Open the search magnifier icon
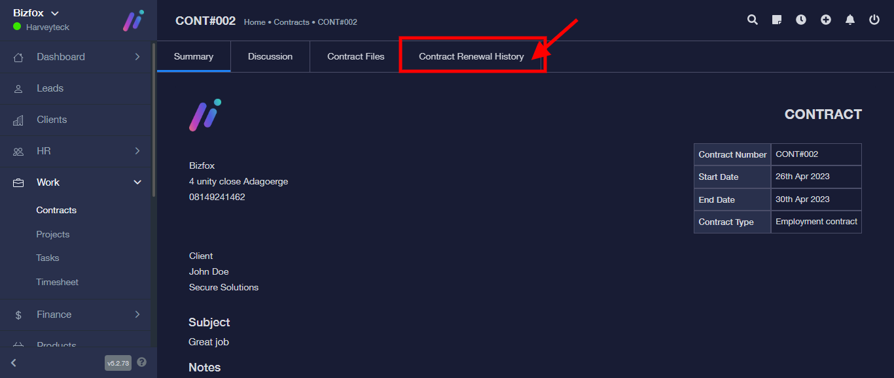Viewport: 894px width, 378px height. click(753, 20)
